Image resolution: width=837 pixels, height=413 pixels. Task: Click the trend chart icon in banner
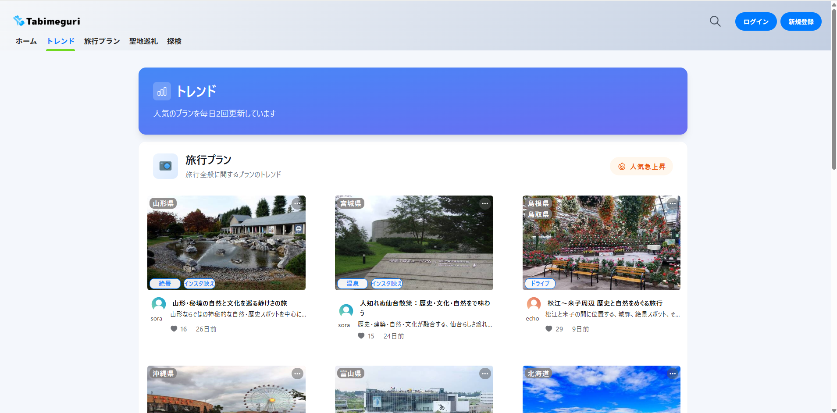tap(162, 91)
